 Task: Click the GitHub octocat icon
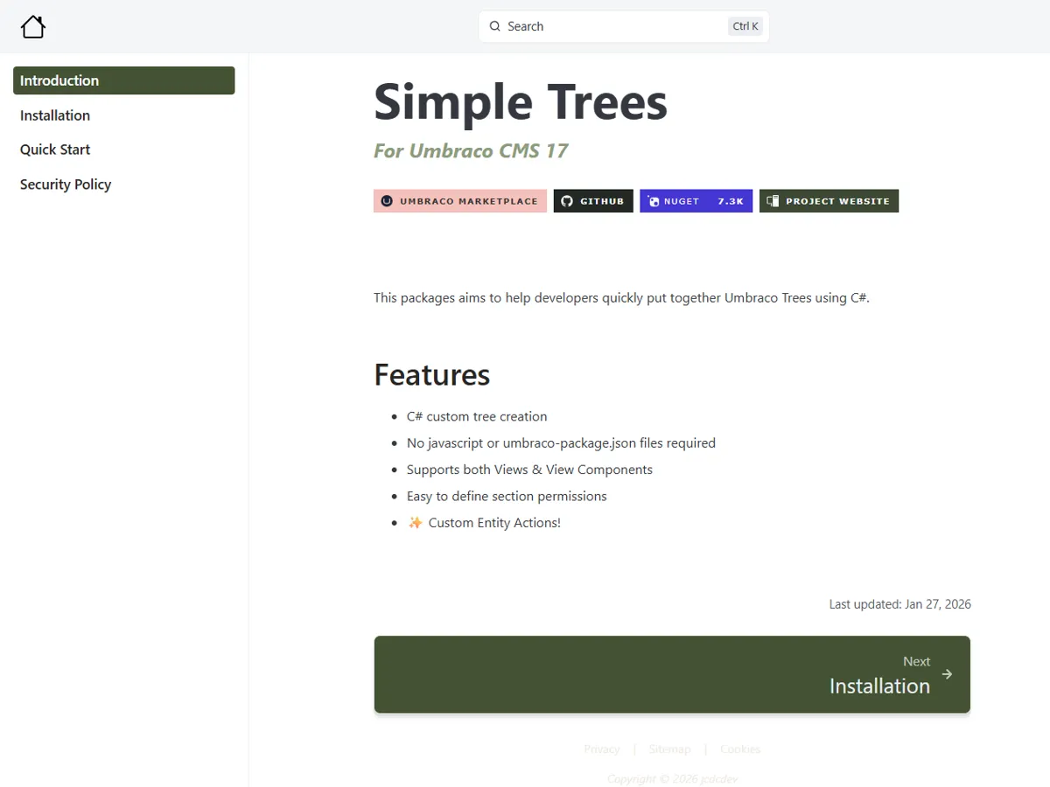(x=567, y=201)
